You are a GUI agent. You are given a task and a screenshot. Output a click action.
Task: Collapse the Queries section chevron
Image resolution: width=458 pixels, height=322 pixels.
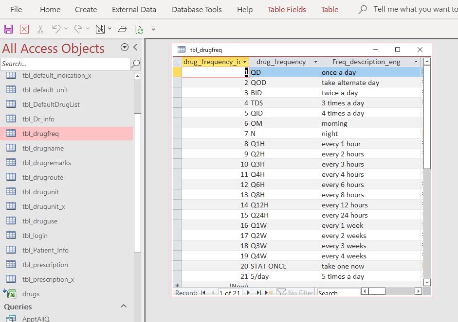[x=124, y=306]
